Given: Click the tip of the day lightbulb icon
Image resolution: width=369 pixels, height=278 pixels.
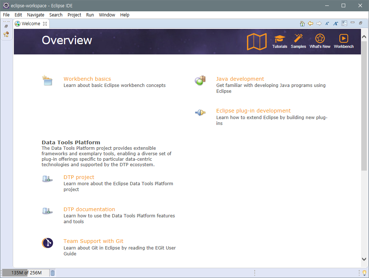Looking at the screenshot, I should click(x=364, y=273).
